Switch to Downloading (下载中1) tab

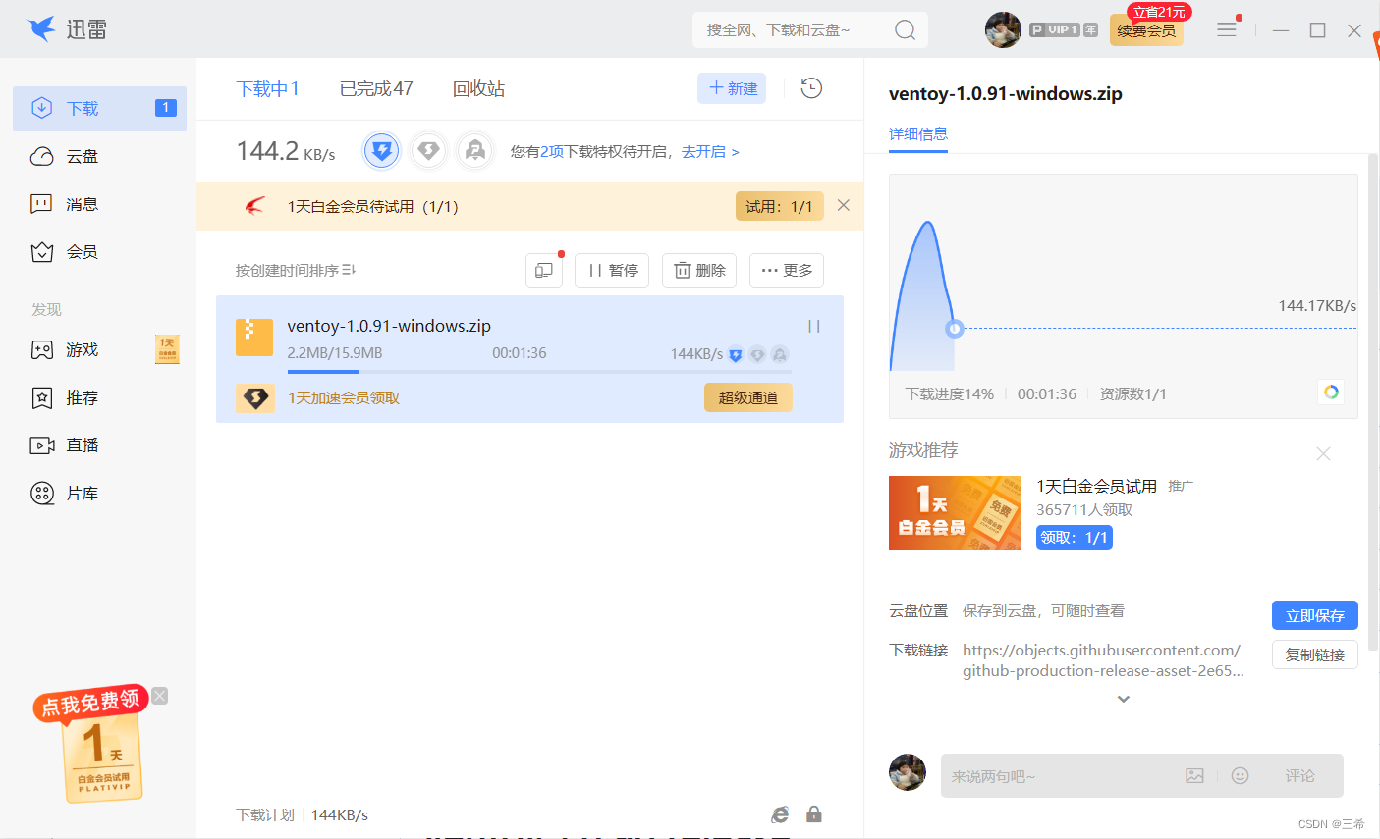coord(267,89)
